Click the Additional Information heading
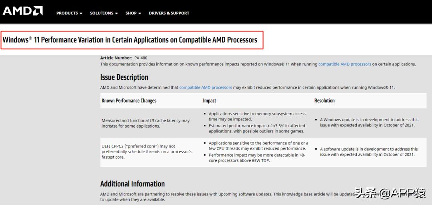This screenshot has height=205, width=432. [x=132, y=184]
